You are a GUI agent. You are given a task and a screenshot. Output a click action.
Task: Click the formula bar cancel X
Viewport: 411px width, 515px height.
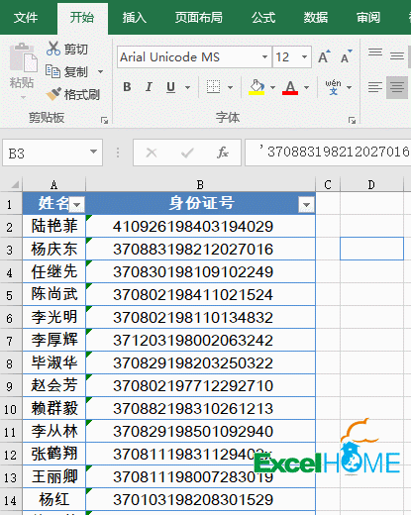(x=152, y=153)
